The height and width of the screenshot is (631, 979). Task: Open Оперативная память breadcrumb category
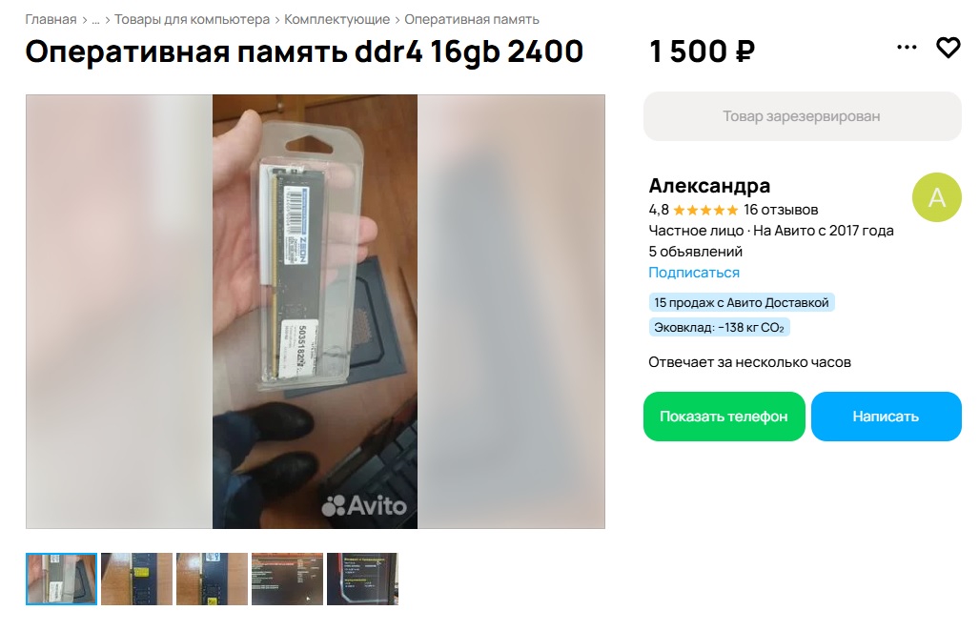tap(472, 19)
